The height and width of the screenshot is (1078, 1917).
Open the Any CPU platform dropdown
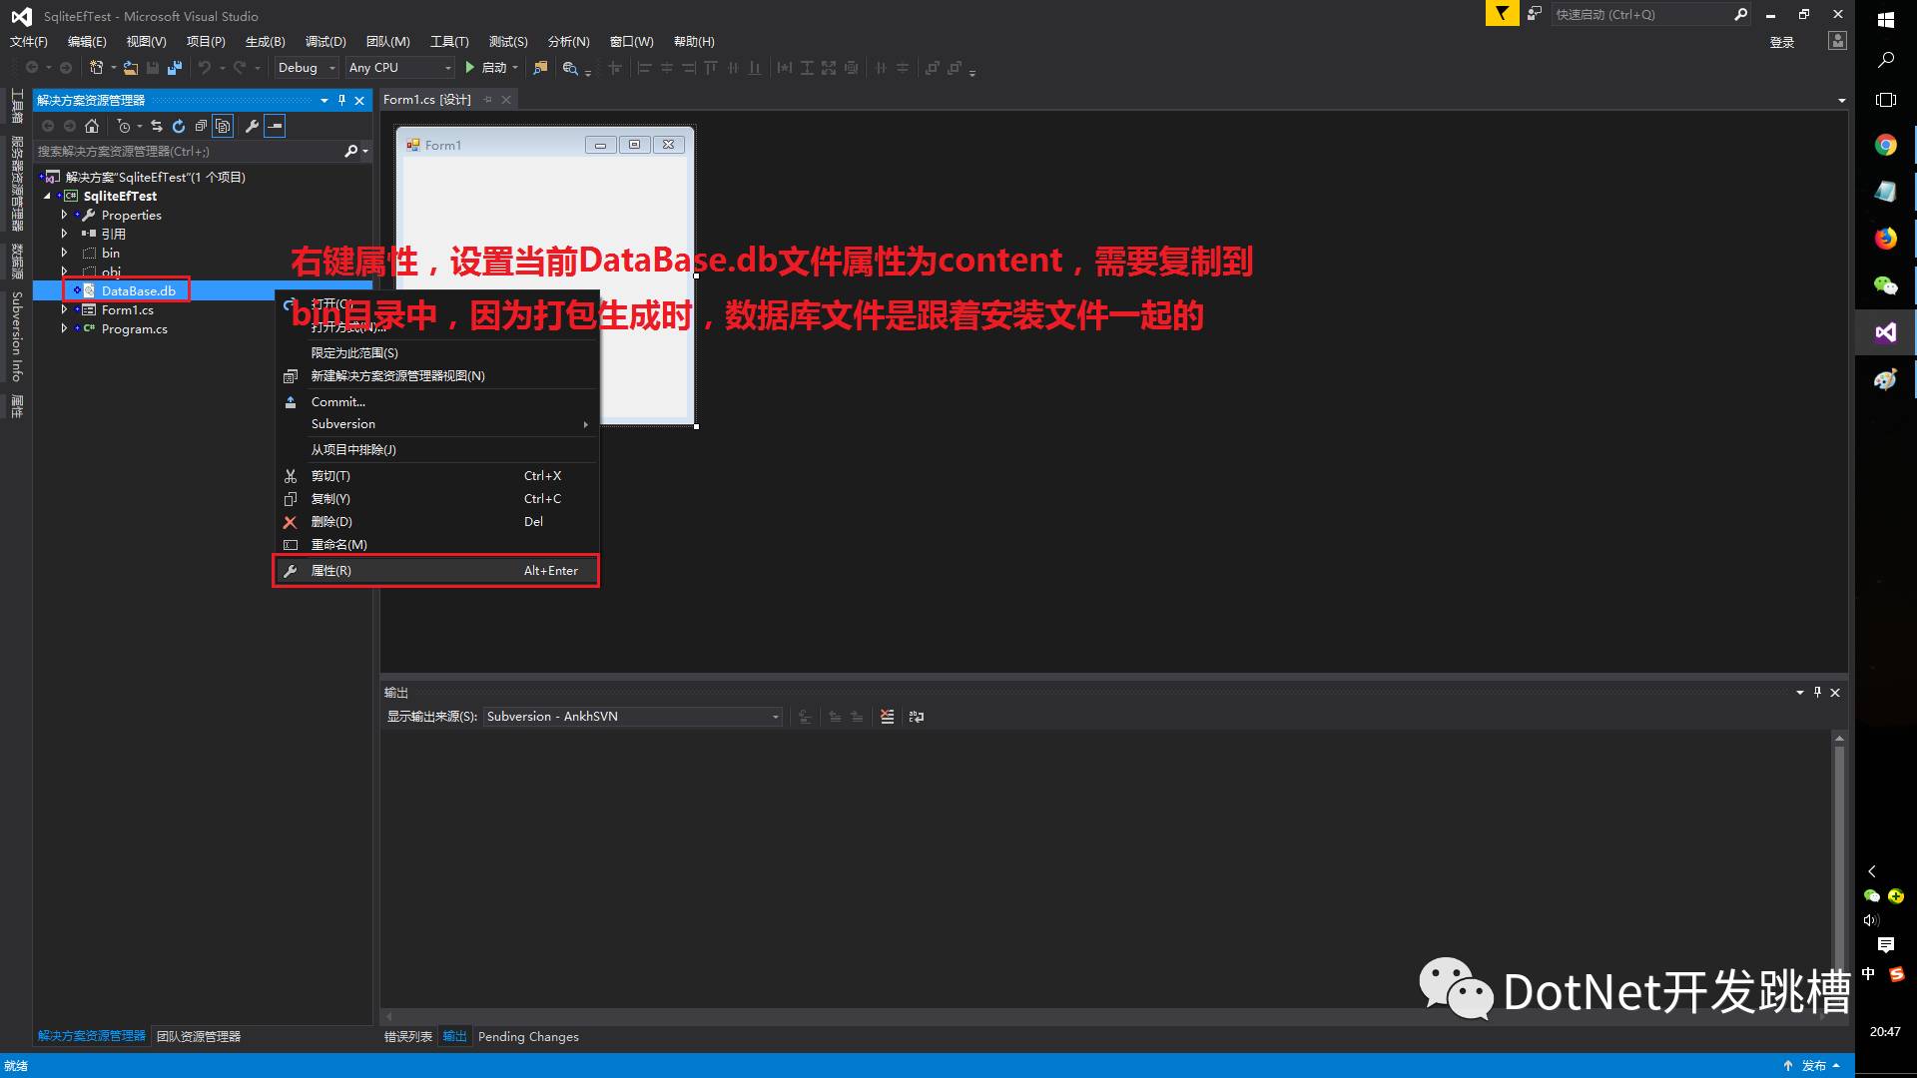click(x=399, y=68)
